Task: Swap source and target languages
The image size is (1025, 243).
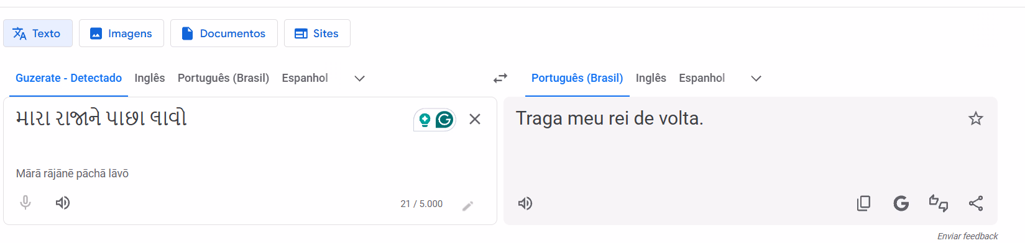Action: (x=500, y=78)
